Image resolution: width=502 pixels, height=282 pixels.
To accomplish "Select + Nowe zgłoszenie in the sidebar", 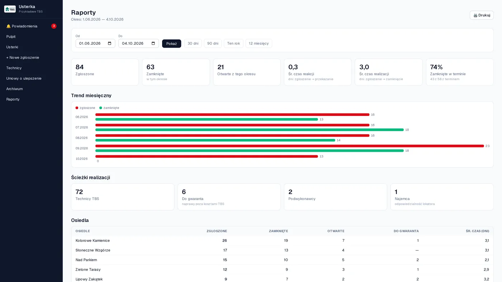I will pyautogui.click(x=31, y=57).
